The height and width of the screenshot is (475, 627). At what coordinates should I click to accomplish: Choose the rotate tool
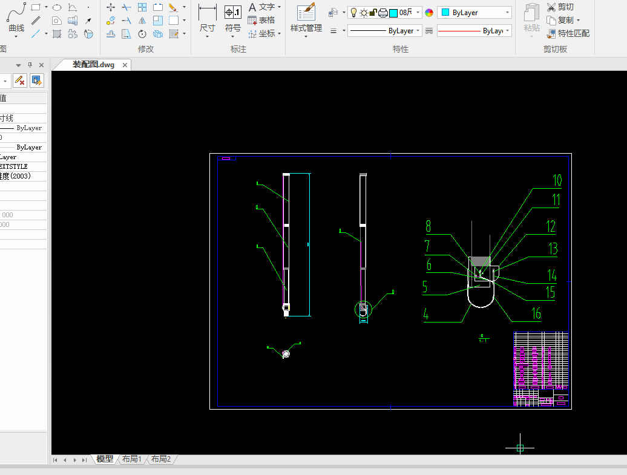coord(142,34)
